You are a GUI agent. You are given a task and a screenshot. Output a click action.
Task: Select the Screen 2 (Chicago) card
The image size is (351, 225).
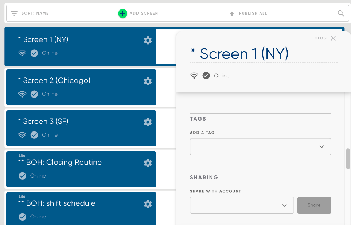[81, 87]
